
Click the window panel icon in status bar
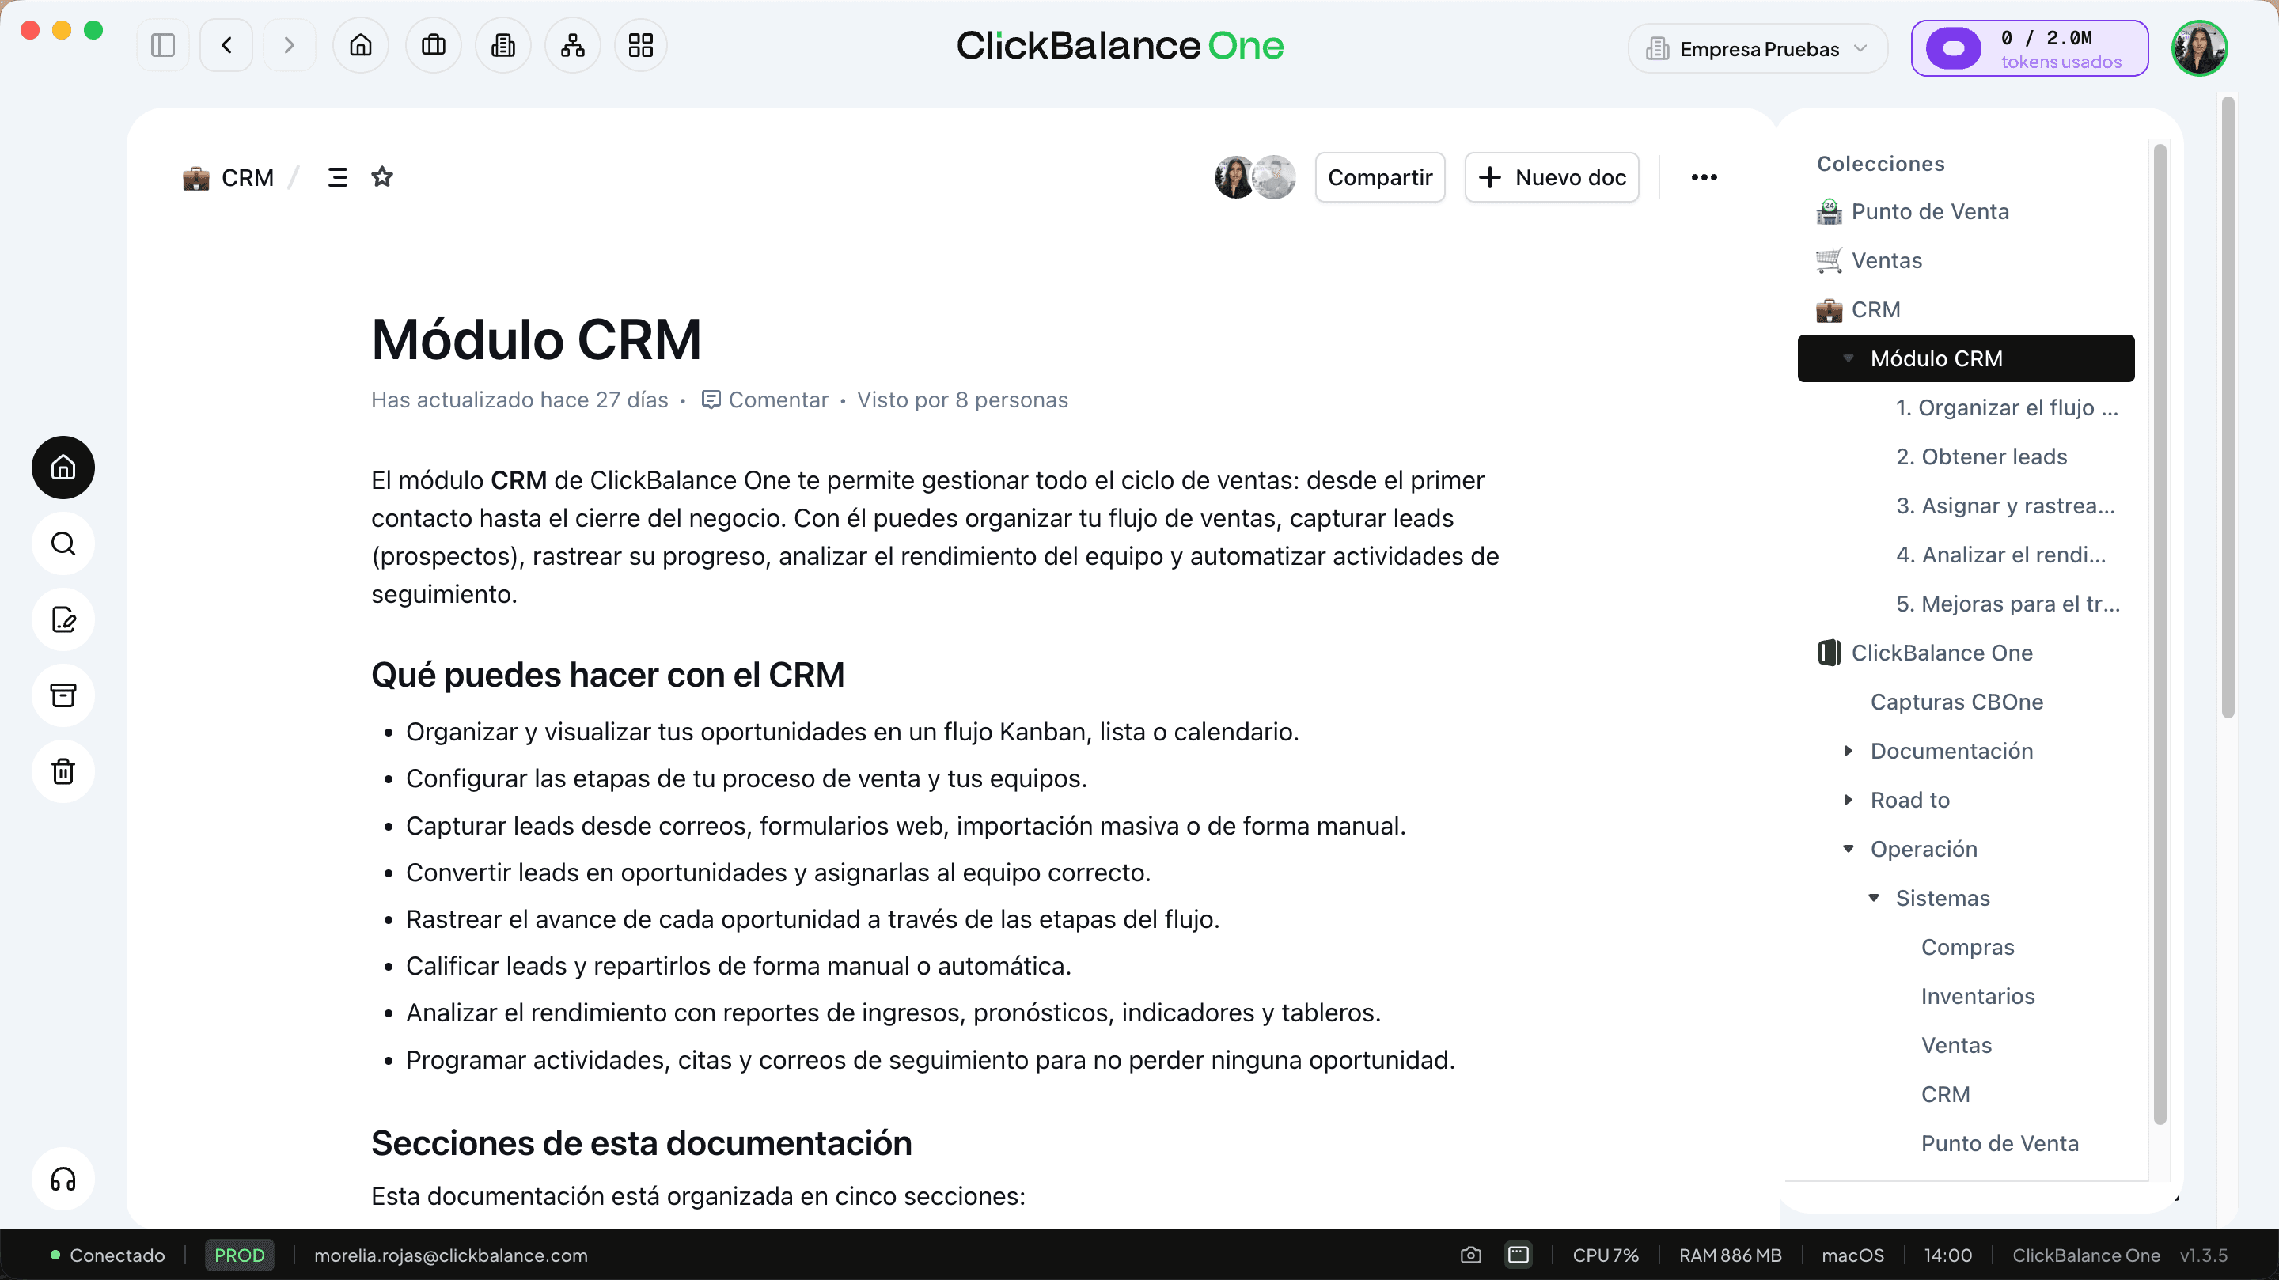1519,1255
